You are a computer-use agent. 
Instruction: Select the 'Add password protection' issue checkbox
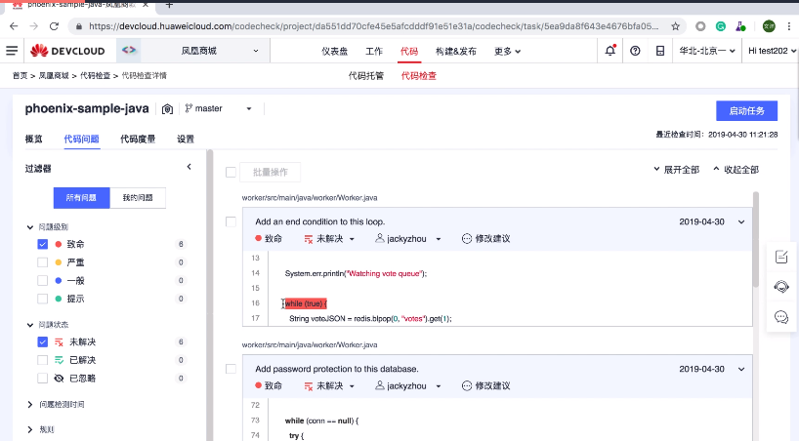pos(231,369)
